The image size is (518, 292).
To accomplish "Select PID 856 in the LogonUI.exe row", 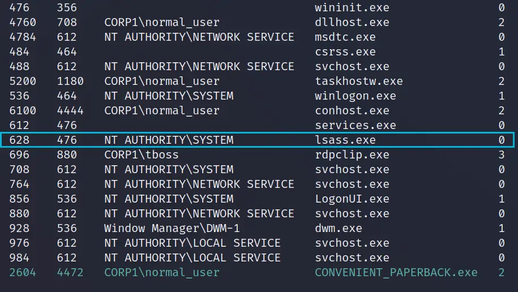I will click(19, 199).
